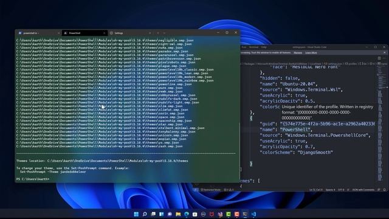Close the first powershell tab
Viewport: 389px width, 219px height.
click(x=59, y=33)
